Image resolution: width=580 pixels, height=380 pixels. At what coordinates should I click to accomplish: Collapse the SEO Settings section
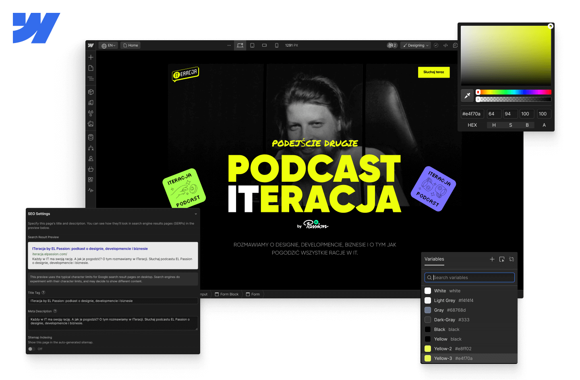click(196, 214)
